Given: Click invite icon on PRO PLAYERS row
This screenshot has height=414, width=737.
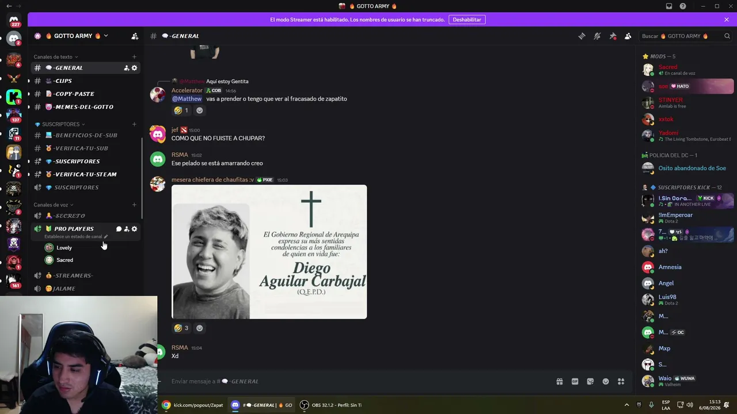Looking at the screenshot, I should 127,229.
